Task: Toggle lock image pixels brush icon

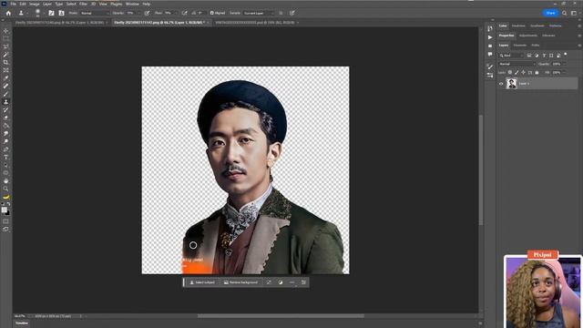Action: tap(517, 73)
